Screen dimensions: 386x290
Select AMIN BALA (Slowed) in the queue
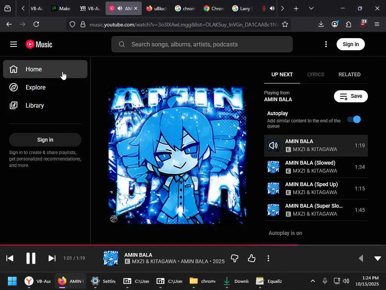point(316,167)
